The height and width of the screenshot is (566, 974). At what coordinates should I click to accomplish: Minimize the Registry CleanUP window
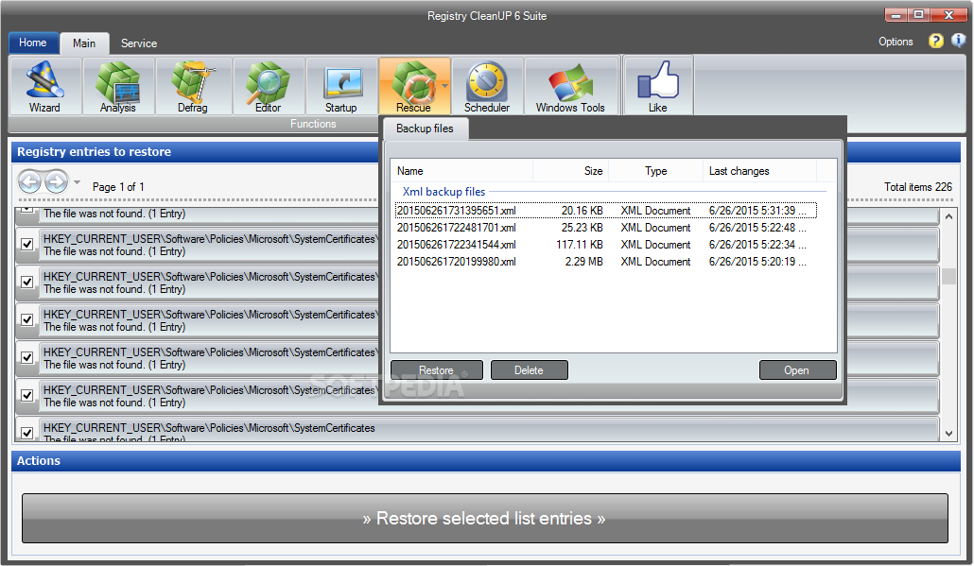896,15
